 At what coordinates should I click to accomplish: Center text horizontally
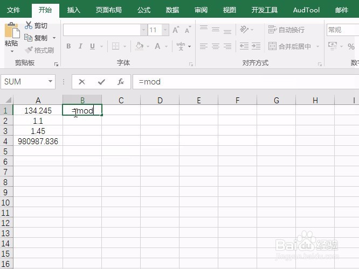[x=216, y=46]
